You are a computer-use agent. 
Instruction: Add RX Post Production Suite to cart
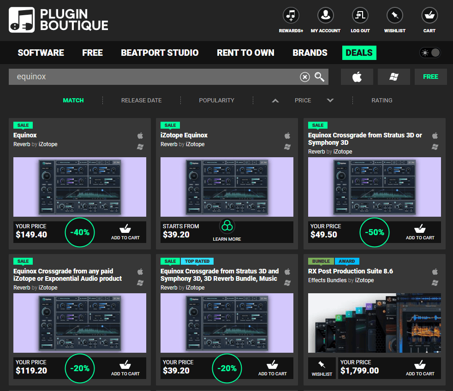420,368
